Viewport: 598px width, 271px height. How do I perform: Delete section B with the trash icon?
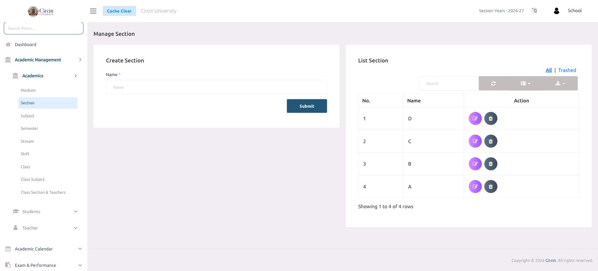click(x=491, y=164)
